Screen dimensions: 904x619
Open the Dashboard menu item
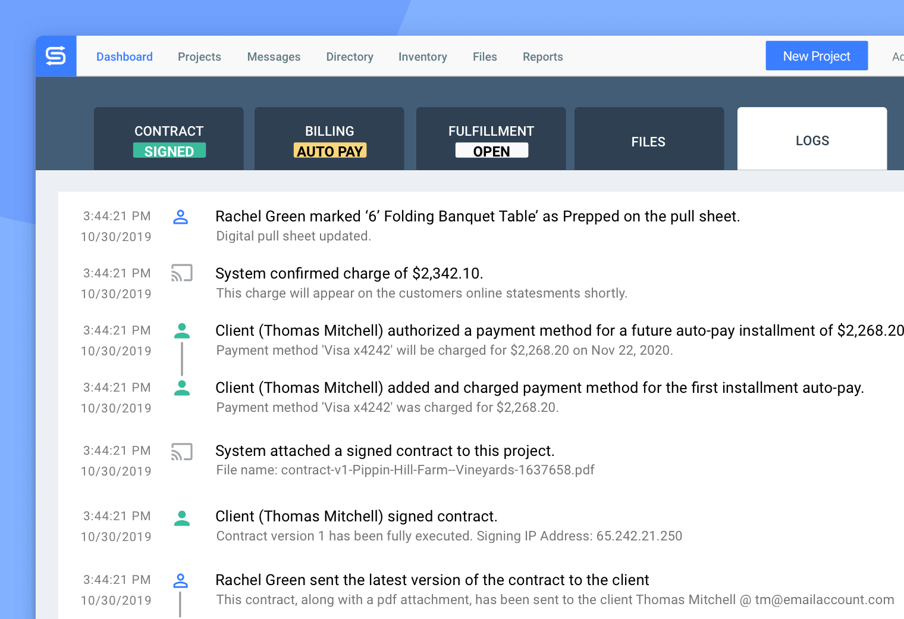(x=124, y=57)
